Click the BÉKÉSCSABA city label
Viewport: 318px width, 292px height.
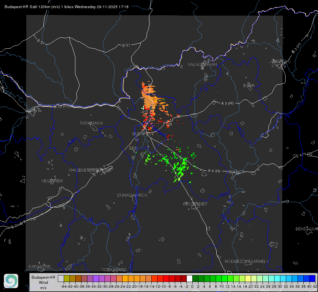[307, 229]
